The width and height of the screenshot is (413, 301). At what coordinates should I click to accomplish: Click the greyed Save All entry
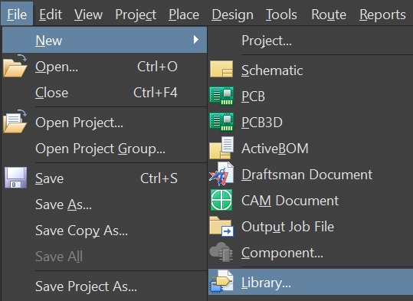point(104,257)
